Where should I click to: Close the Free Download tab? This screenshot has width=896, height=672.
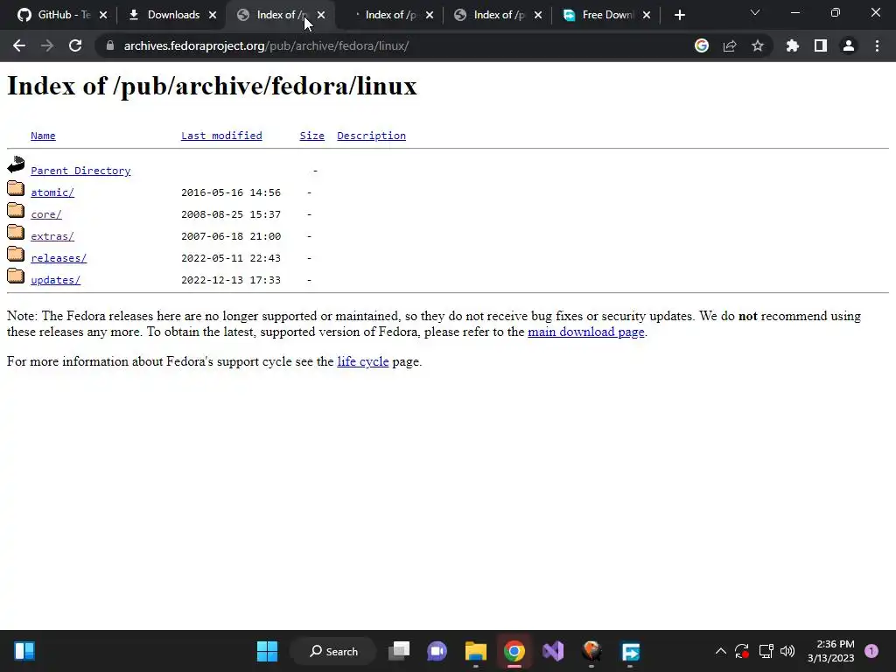647,15
